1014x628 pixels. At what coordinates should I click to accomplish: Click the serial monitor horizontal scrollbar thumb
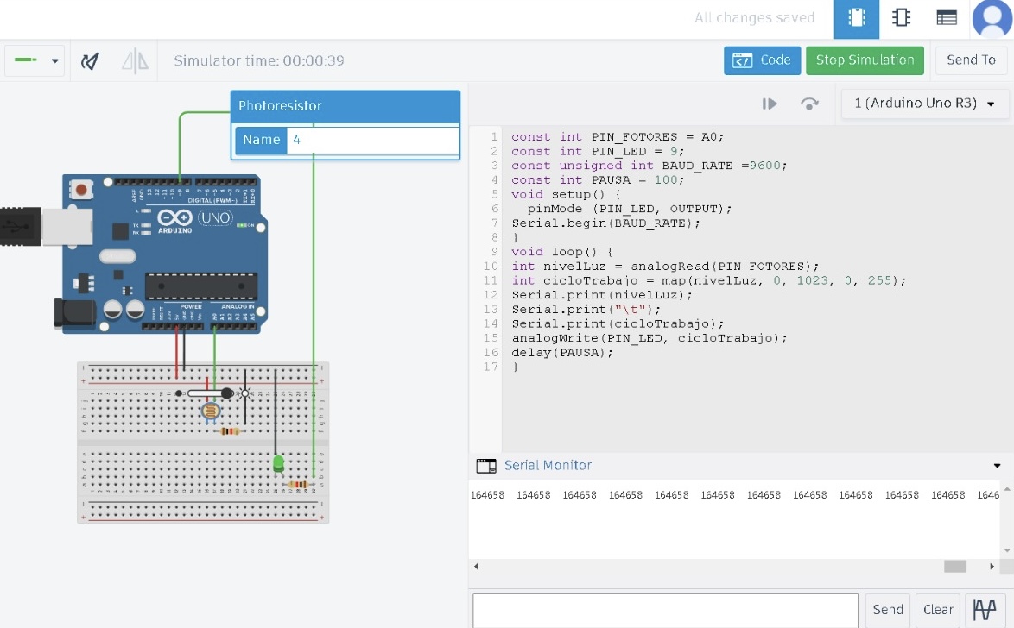(x=954, y=567)
